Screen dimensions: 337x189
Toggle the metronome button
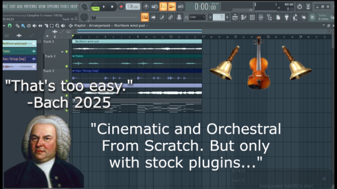point(146,6)
